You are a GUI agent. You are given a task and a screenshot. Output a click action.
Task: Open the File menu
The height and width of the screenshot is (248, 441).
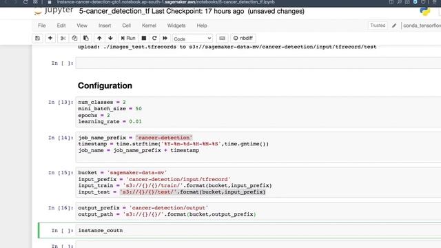41,25
